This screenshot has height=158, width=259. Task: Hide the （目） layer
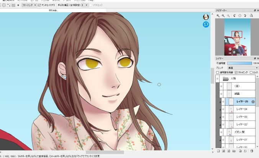[x=221, y=86]
